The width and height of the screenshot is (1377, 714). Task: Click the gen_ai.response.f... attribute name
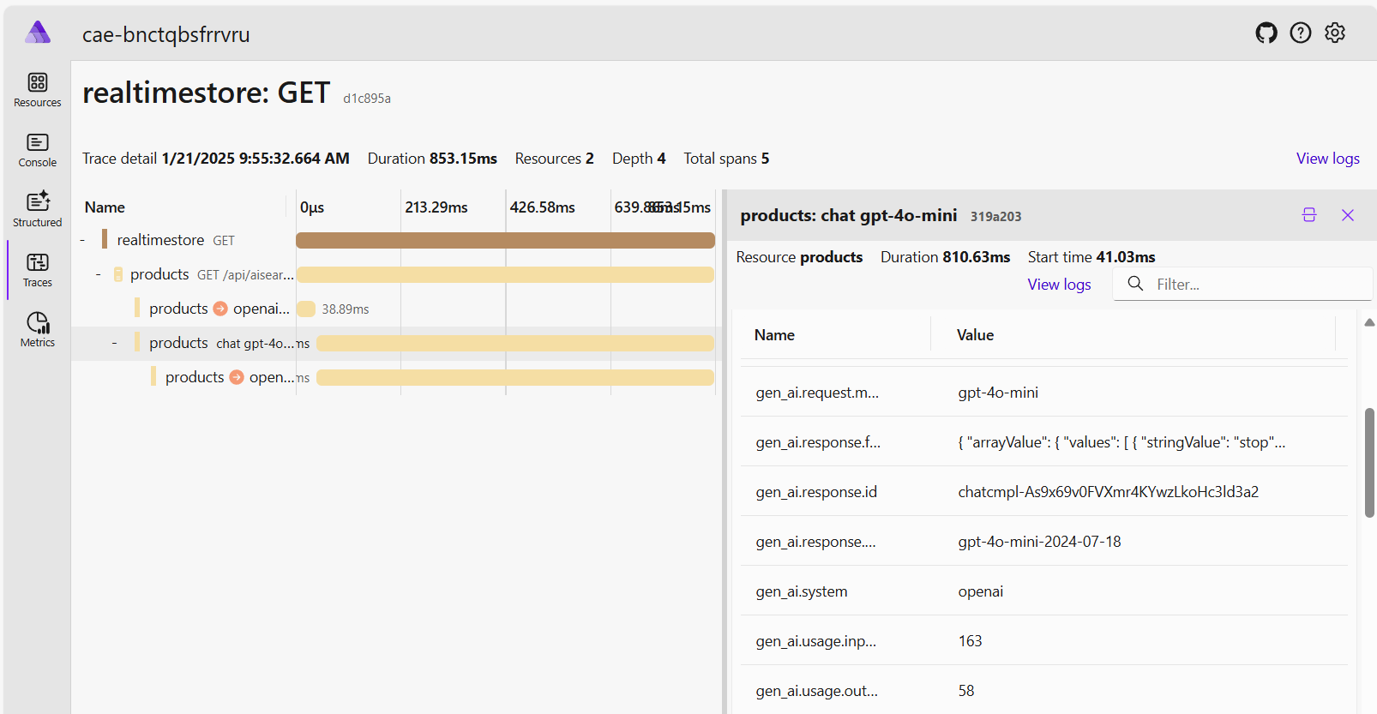[x=818, y=442]
